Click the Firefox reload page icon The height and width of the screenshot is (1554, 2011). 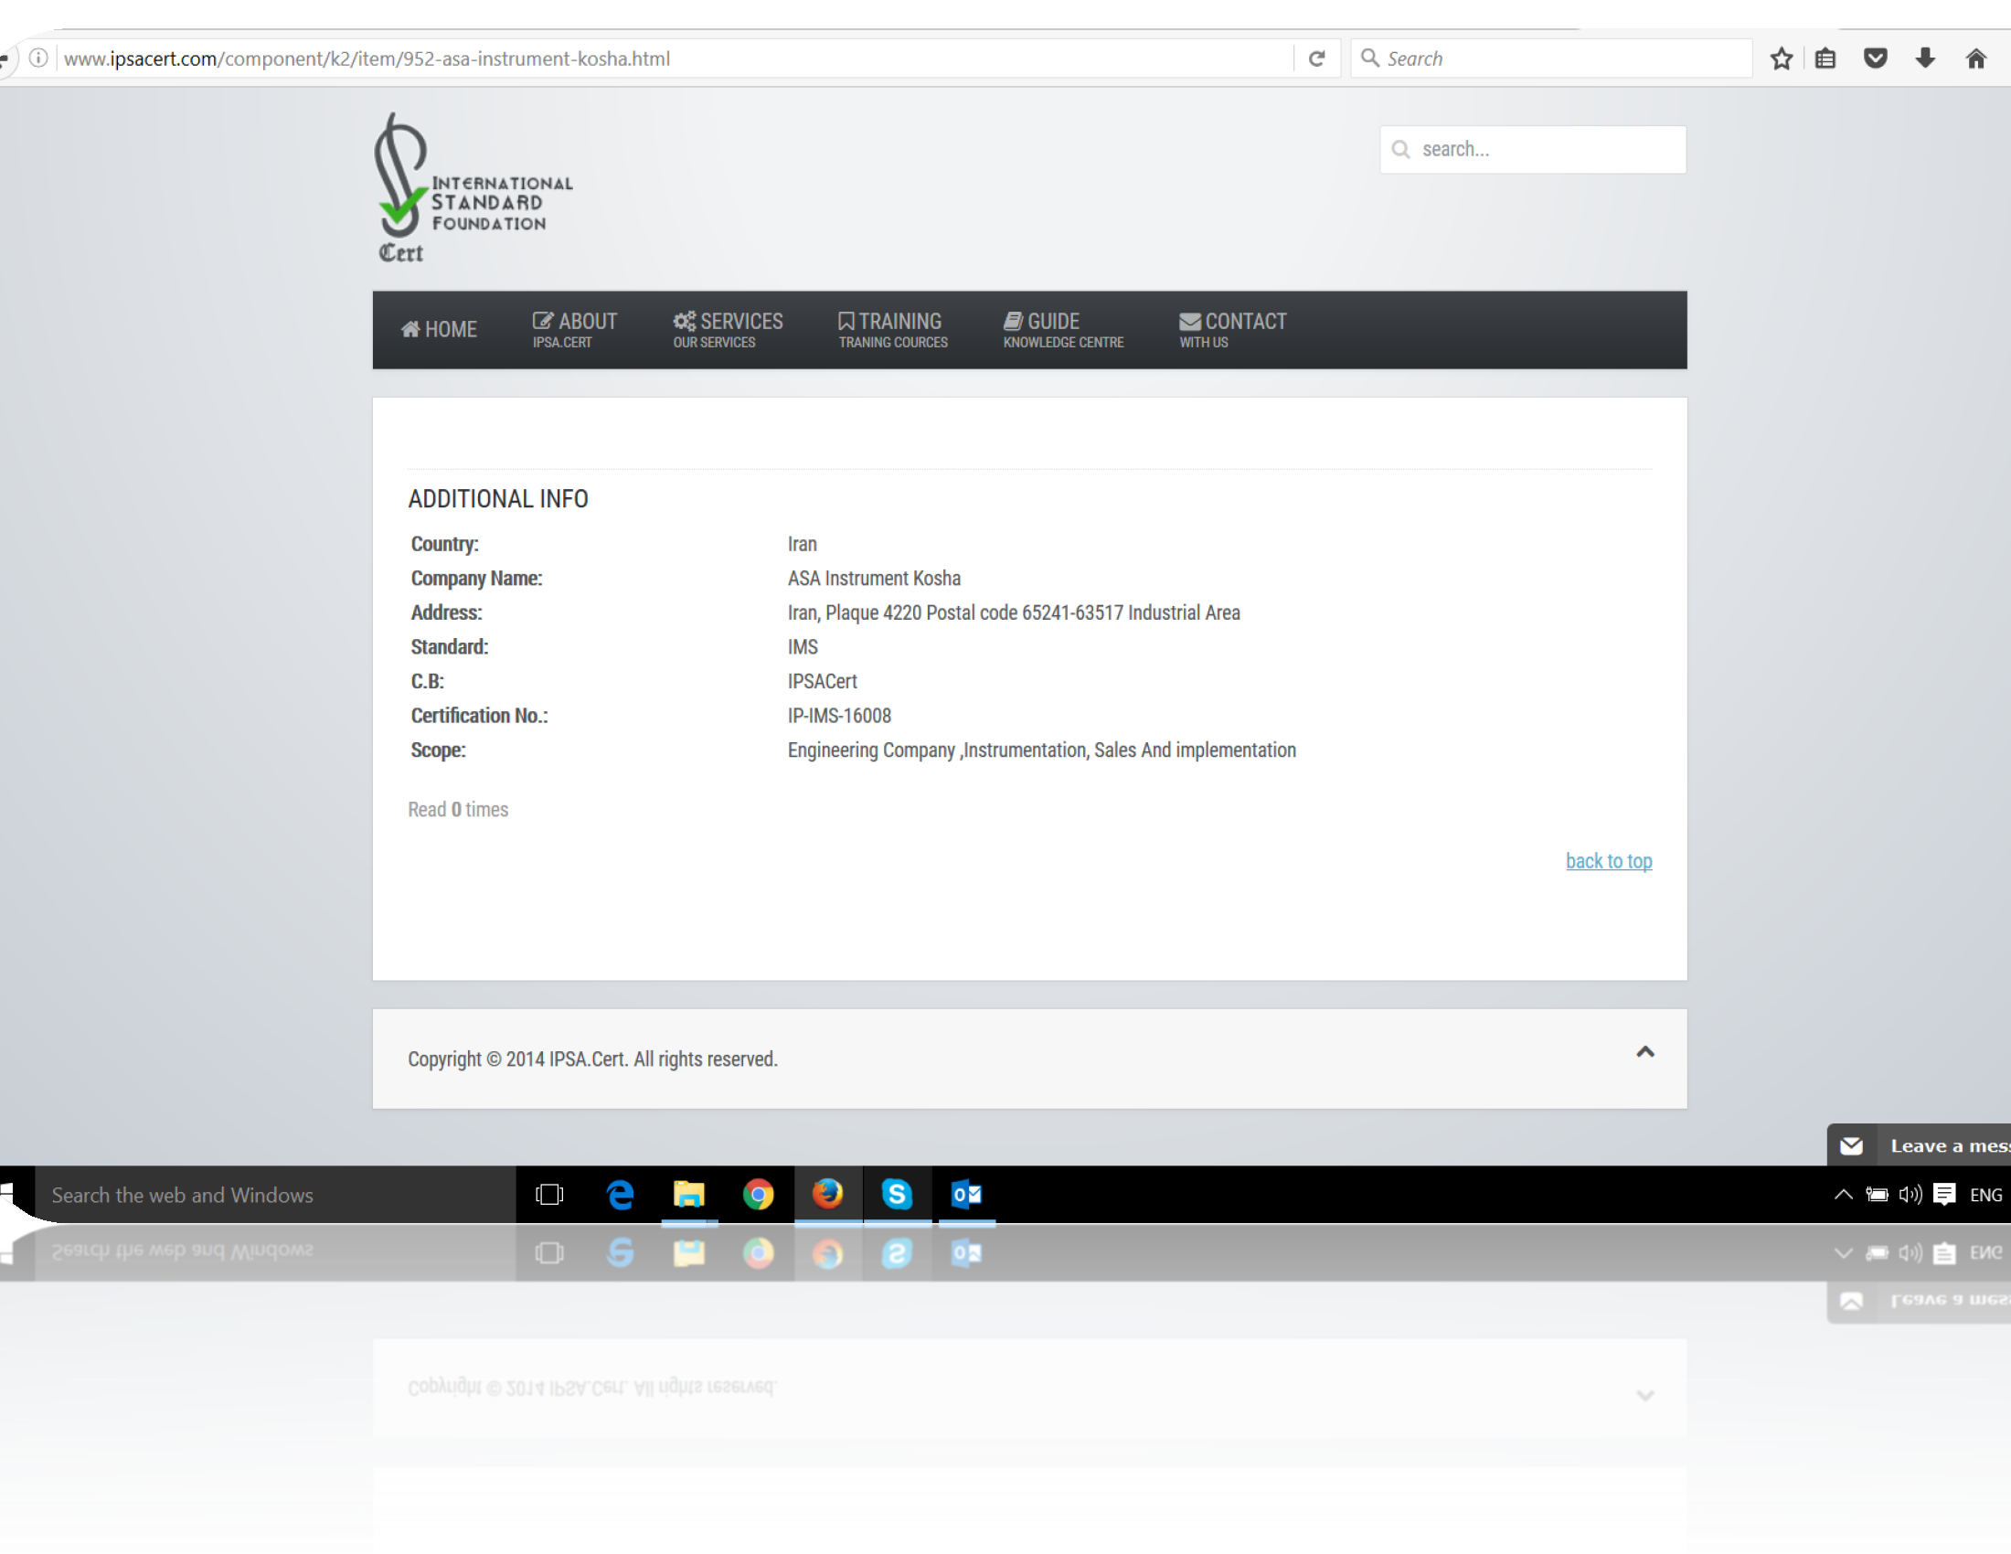click(1316, 59)
